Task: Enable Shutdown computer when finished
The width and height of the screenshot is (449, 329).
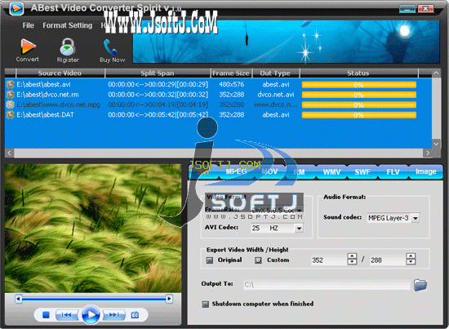Action: tap(205, 304)
